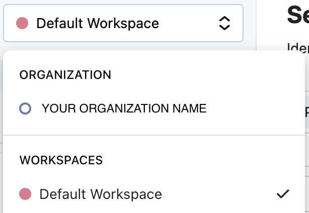309x213 pixels.
Task: Open the Default Workspace selector box
Action: tap(123, 23)
